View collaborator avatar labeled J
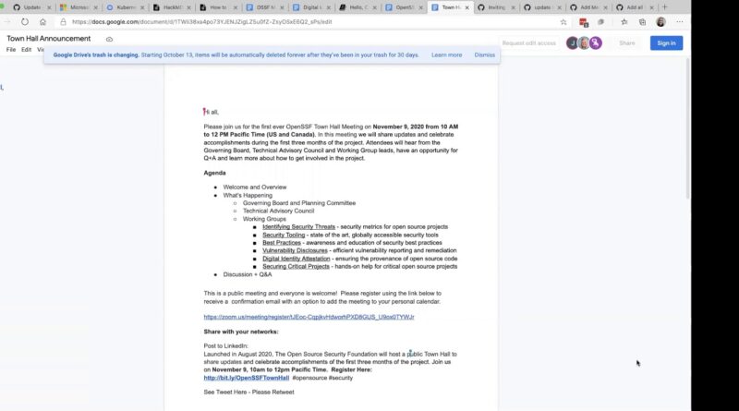Viewport: 739px width, 411px height. click(572, 42)
